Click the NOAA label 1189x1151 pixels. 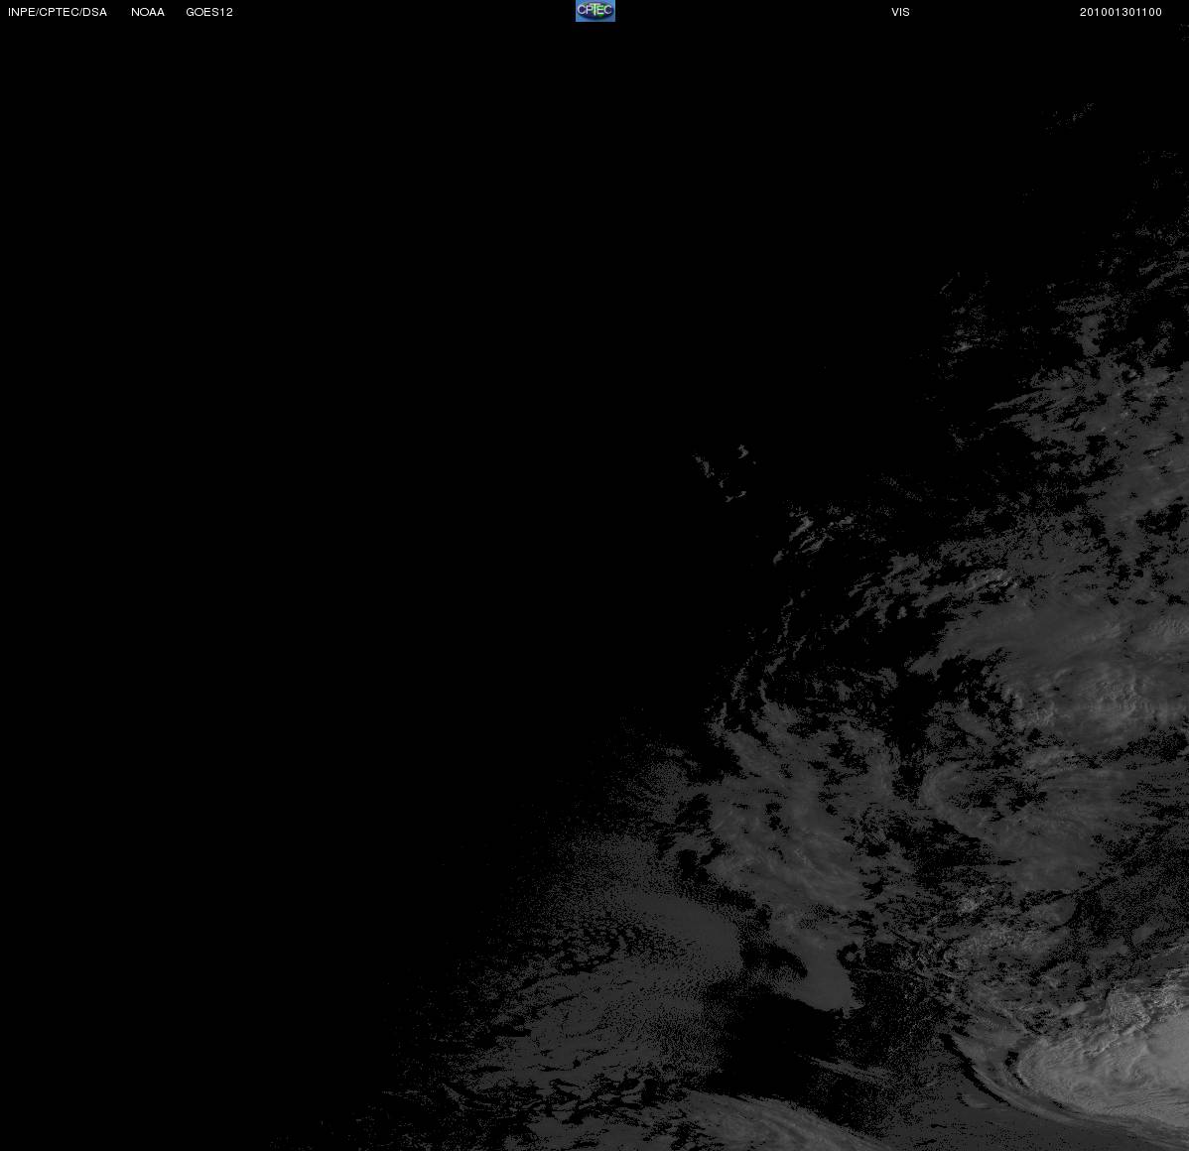pyautogui.click(x=148, y=12)
